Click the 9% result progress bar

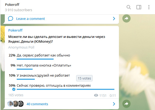(x=25, y=69)
